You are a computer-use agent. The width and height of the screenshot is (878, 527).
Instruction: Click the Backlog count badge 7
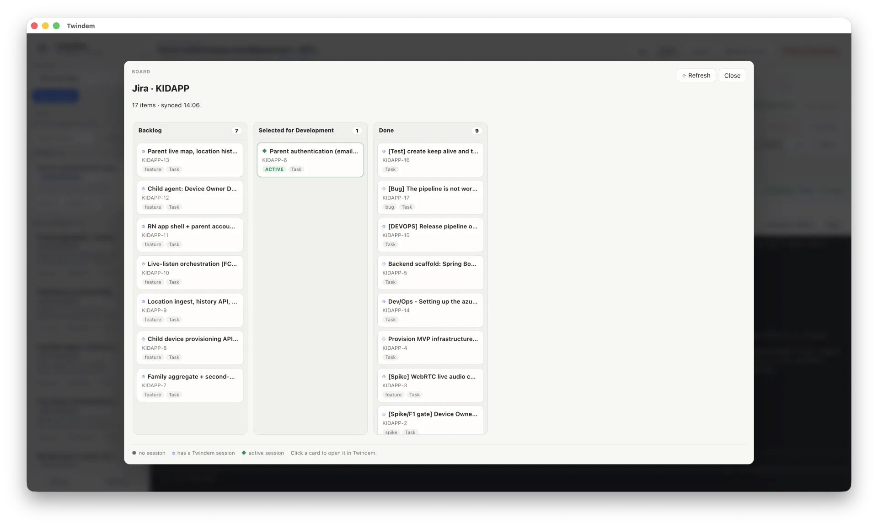236,131
